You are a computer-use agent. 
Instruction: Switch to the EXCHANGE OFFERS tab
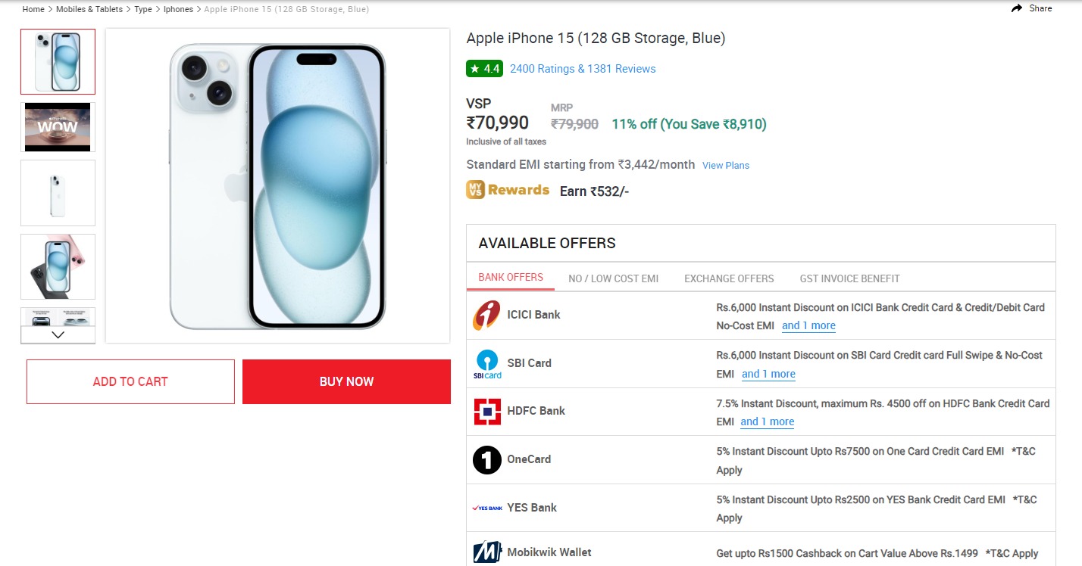(729, 278)
